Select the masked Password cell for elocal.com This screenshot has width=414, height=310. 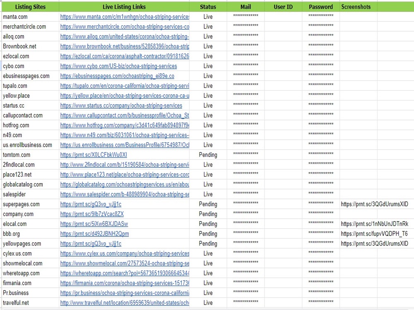click(x=321, y=224)
